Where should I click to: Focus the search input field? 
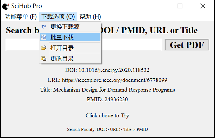[84, 45]
